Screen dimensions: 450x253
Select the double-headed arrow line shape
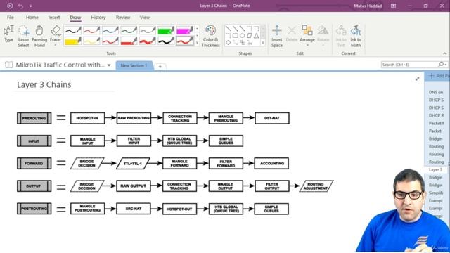242,28
